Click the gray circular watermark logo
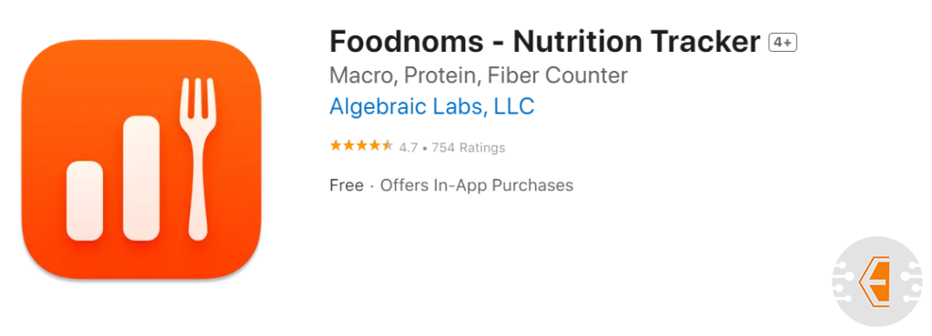Screen dimensions: 932x336 tap(876, 282)
